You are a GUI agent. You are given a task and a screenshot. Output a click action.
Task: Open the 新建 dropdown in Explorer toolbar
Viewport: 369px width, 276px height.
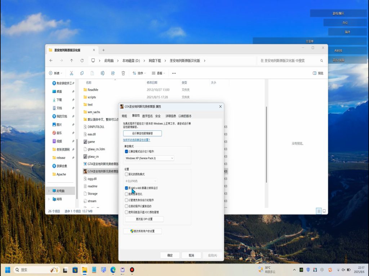55,73
